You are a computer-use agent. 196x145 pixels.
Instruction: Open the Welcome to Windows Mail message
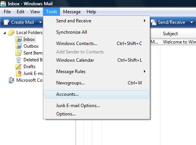tap(179, 42)
